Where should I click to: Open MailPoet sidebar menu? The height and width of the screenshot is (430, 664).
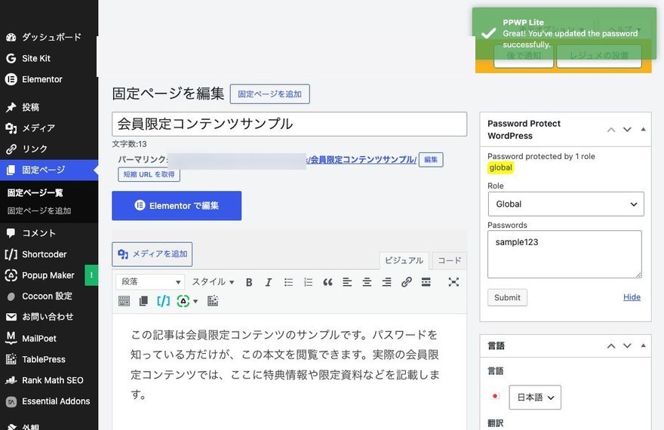pos(49,338)
